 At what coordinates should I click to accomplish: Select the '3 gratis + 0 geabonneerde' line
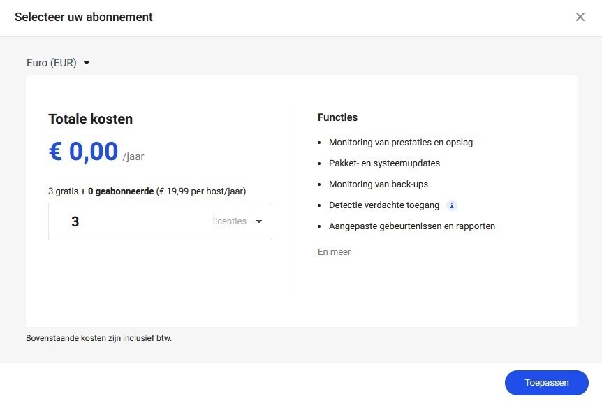click(x=147, y=191)
